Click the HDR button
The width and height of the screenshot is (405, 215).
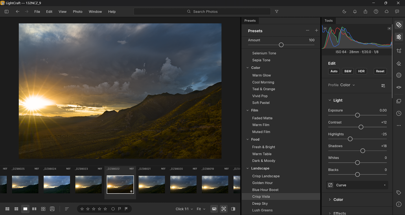361,71
